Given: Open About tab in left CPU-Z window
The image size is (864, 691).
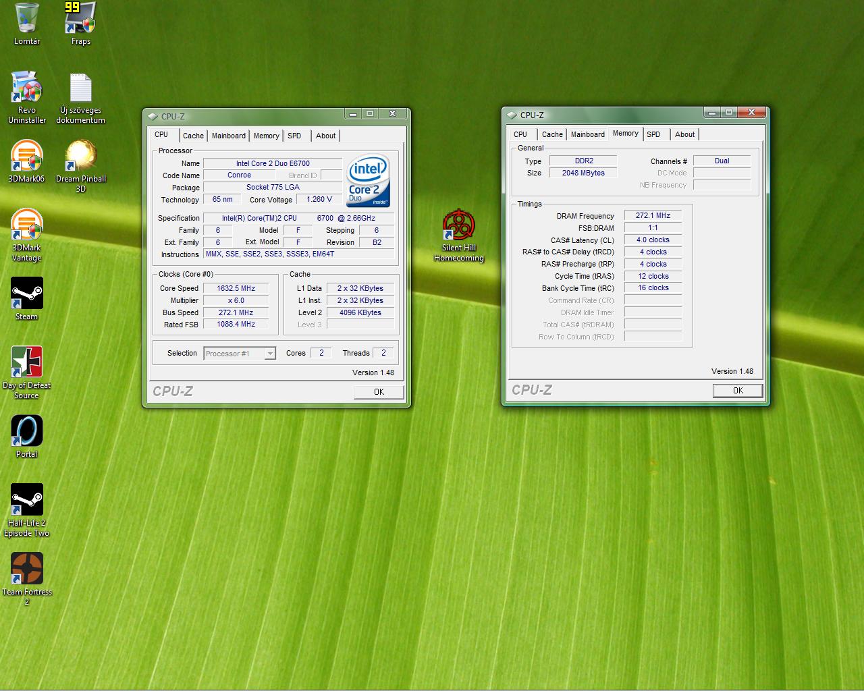Looking at the screenshot, I should 325,136.
